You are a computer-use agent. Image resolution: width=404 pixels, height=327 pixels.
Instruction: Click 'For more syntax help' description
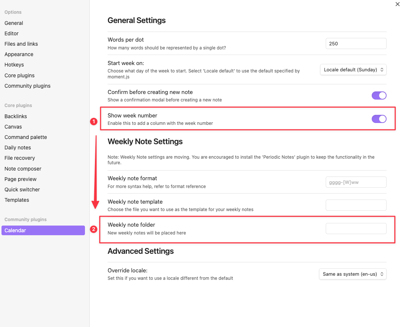tap(157, 186)
